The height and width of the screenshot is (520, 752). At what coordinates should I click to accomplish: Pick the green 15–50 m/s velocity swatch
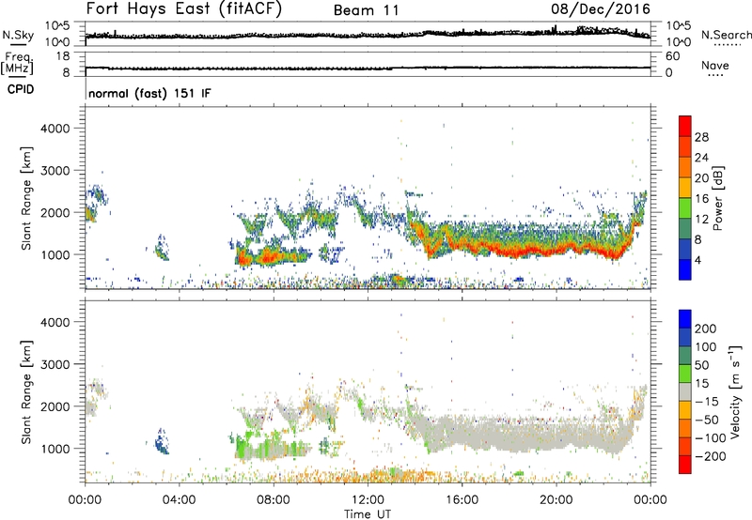coord(685,374)
